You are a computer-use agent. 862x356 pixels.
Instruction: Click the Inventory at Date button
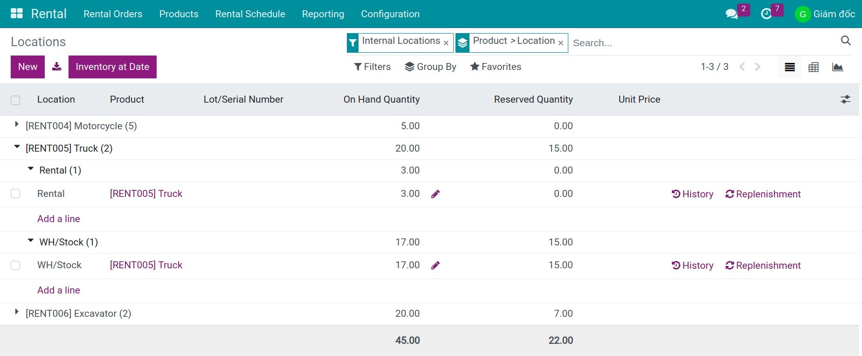(x=112, y=67)
